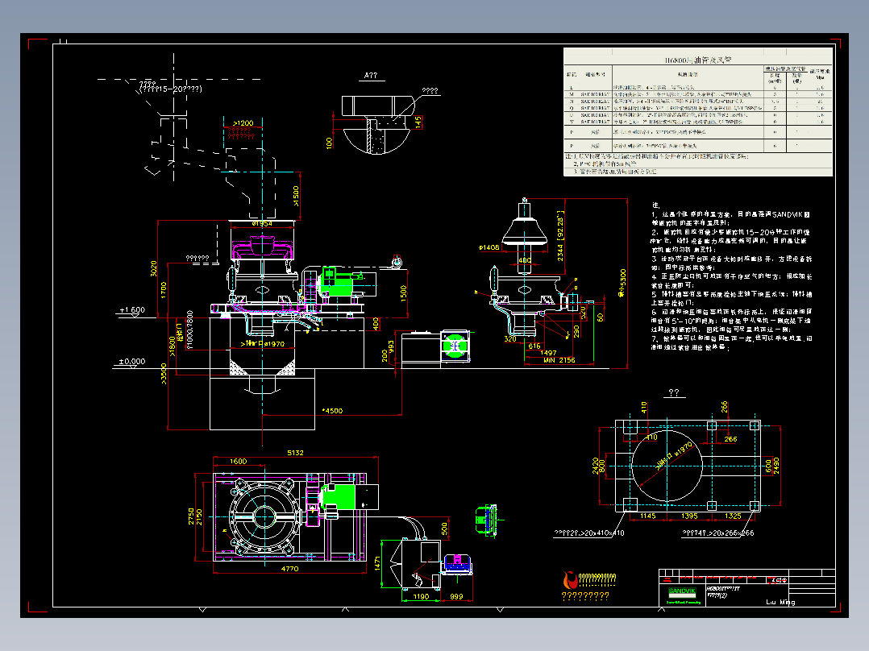Click the '>20x410x410' anchor hole note
Screen dimensions: 869x651
(x=589, y=533)
